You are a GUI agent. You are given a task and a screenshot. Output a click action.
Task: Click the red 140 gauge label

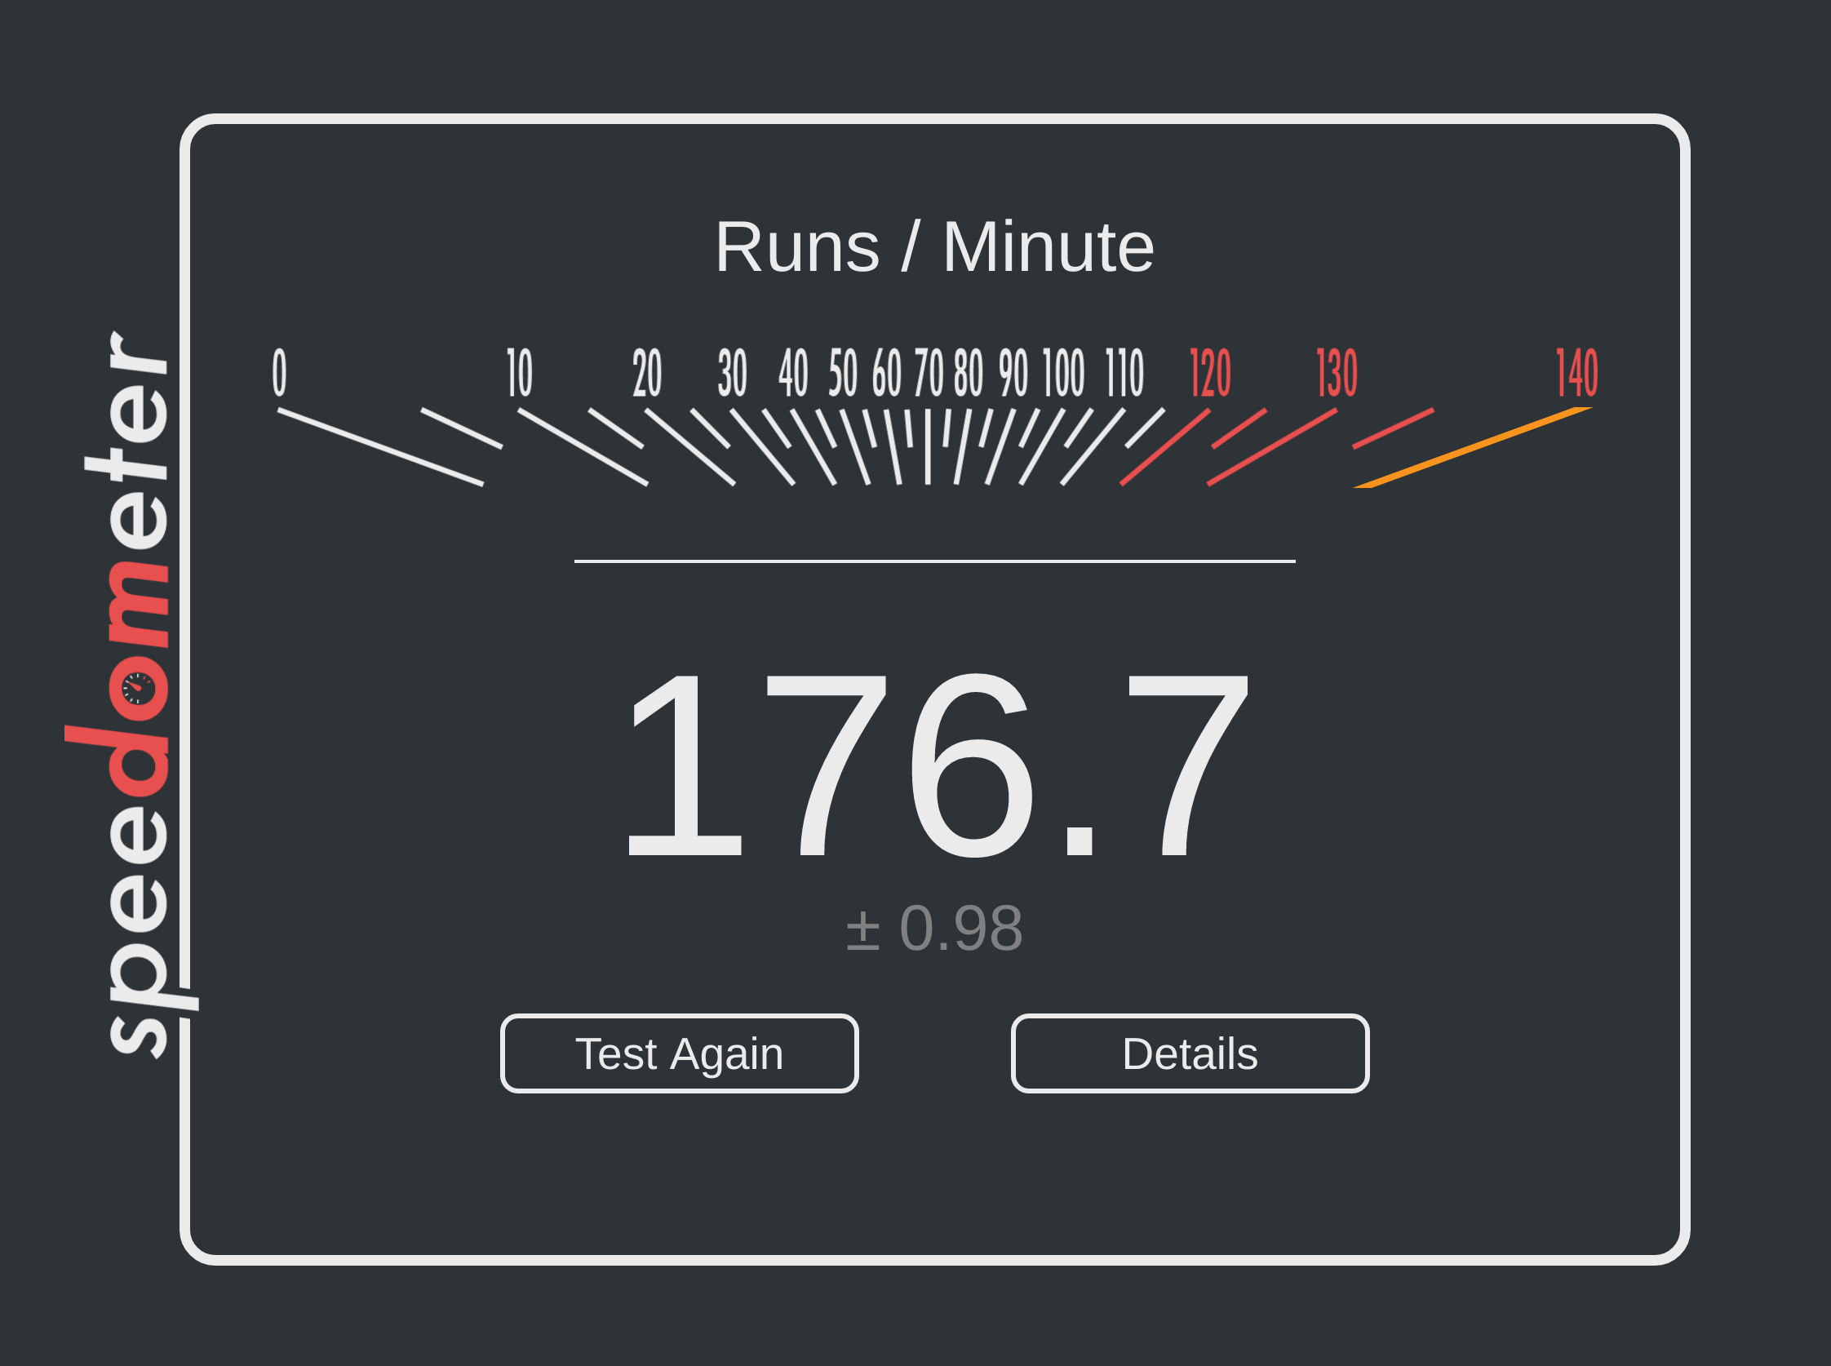tap(1576, 373)
